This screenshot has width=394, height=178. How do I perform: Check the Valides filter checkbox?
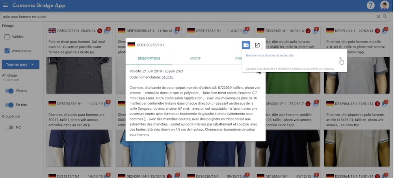tap(7, 37)
